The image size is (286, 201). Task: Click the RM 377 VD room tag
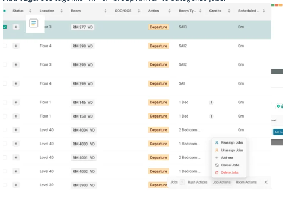[x=82, y=27]
